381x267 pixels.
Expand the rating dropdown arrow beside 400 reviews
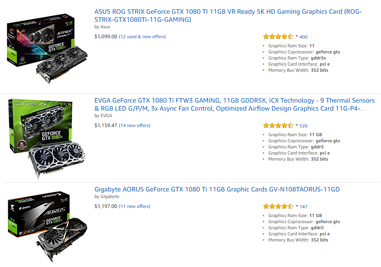point(297,37)
